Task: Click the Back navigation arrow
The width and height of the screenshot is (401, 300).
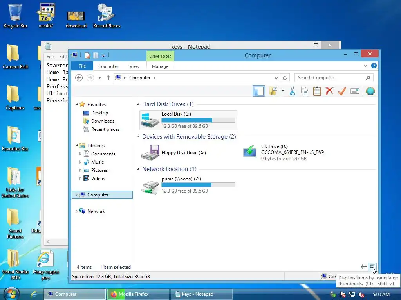Action: [79, 78]
